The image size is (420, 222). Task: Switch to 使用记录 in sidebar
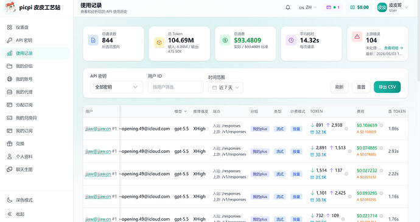coord(36,53)
